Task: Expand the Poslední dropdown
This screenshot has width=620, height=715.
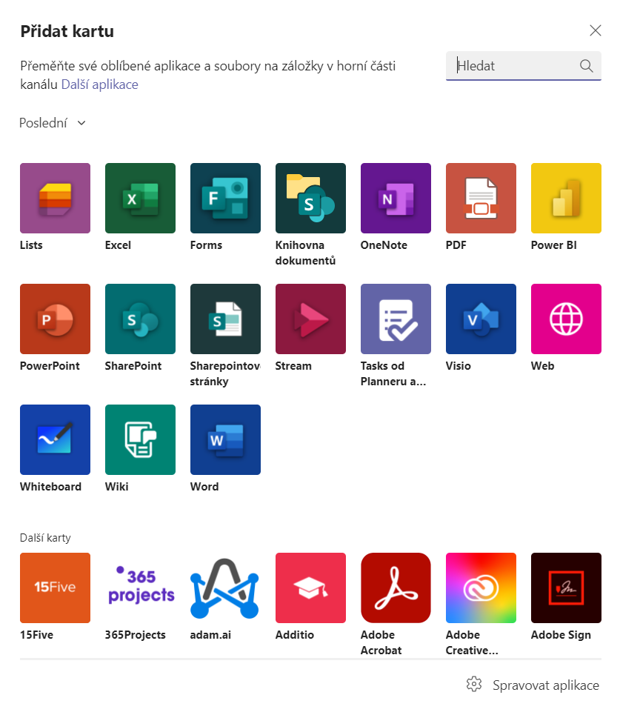Action: (51, 122)
